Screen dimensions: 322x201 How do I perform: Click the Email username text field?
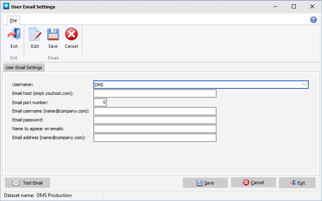(155, 111)
